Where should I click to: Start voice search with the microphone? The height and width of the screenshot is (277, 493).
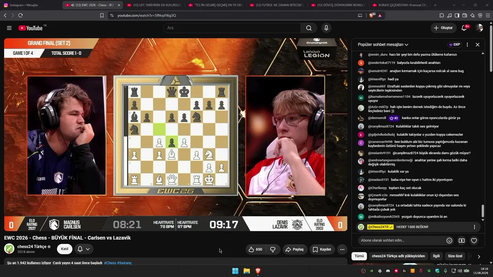click(326, 28)
